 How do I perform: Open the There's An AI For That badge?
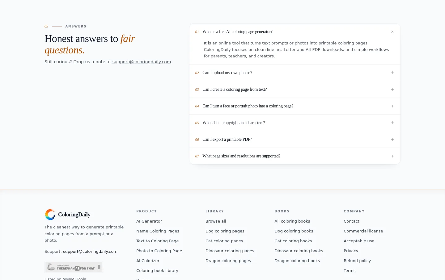tap(74, 267)
